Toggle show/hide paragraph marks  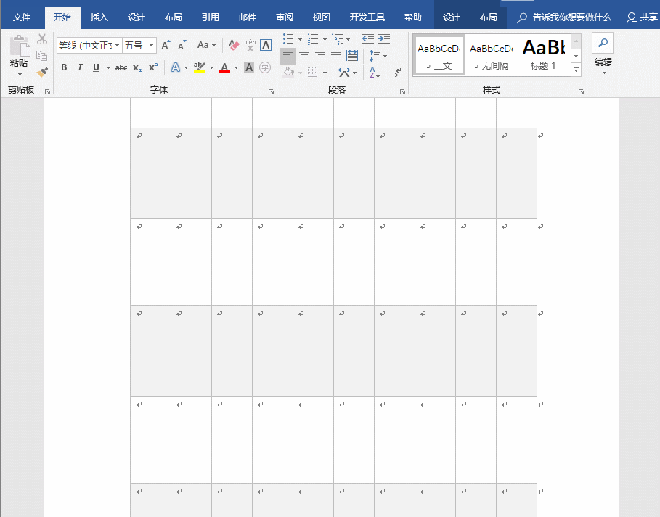397,73
